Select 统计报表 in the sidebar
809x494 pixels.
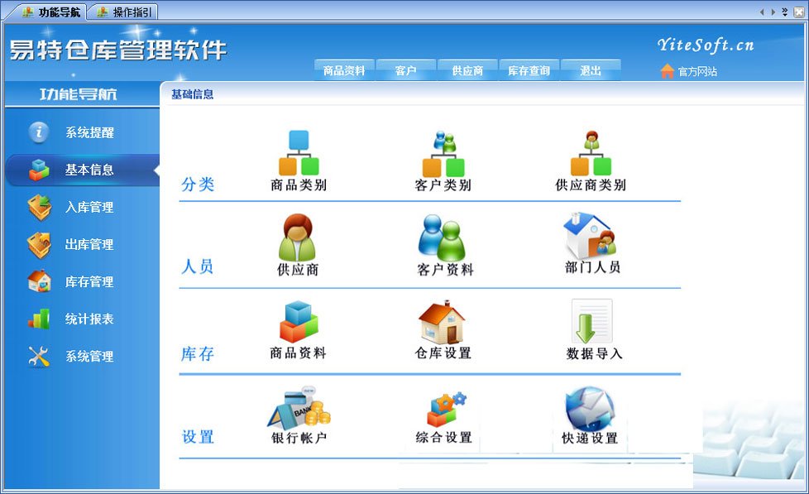[89, 319]
